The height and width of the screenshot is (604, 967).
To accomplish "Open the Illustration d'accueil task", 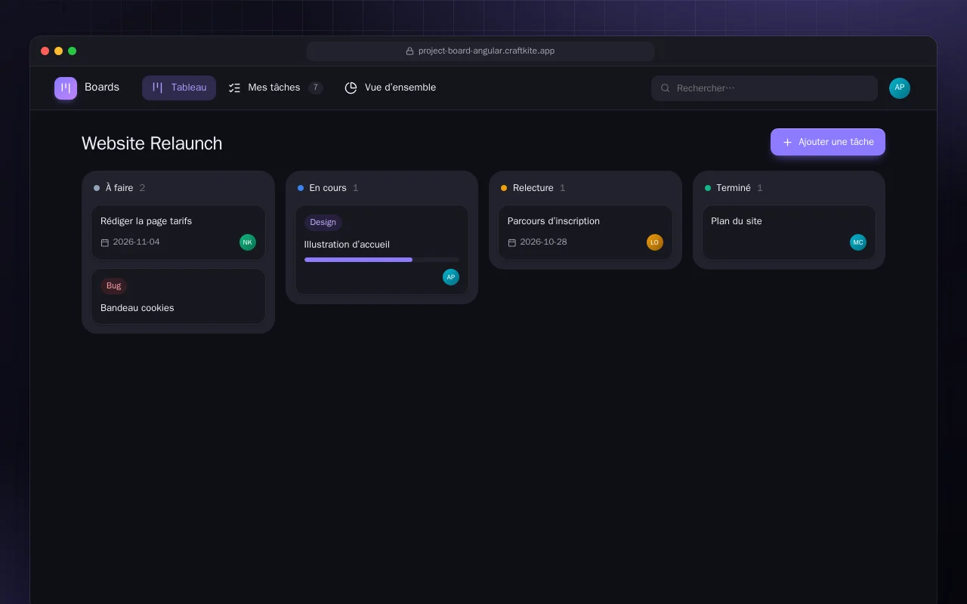I will pos(382,250).
